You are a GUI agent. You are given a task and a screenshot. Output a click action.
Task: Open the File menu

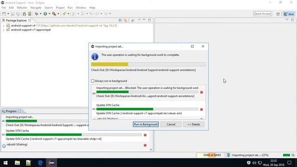4,7
